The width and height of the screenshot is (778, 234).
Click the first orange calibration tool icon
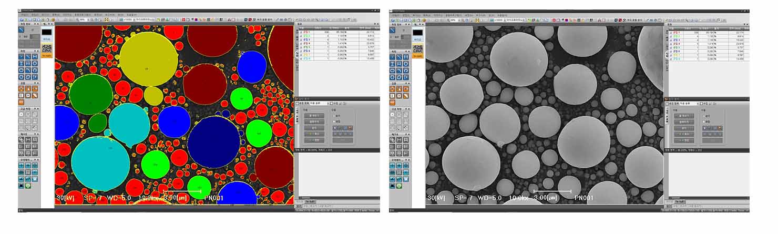22,89
